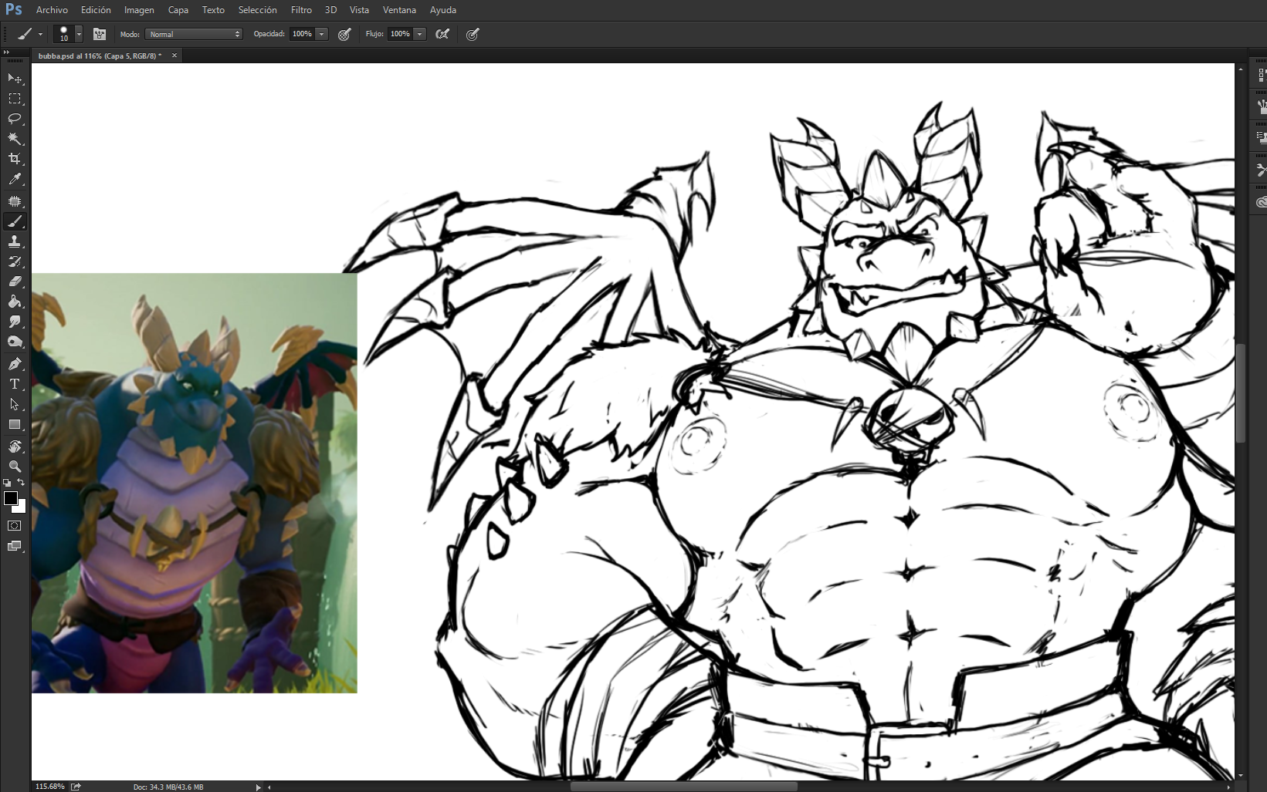
Task: Select the Smudge tool
Action: [15, 322]
